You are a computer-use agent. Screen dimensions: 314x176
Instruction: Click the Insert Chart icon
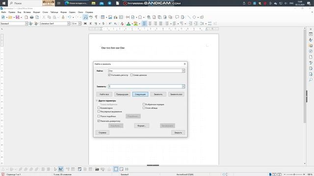click(x=116, y=18)
